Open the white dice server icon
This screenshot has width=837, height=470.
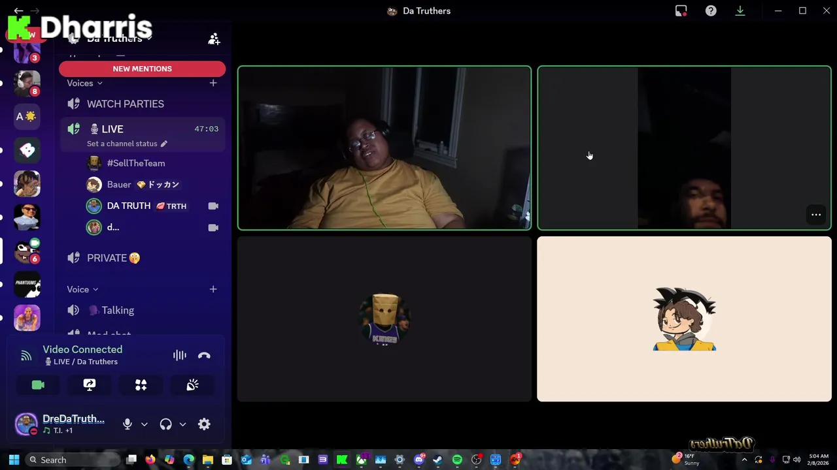pyautogui.click(x=27, y=150)
